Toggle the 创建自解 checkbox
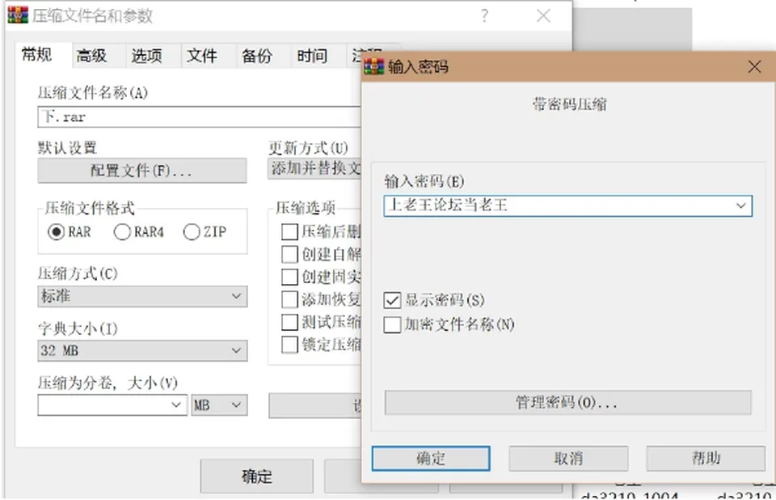Screen dimensions: 776x500 pos(289,254)
